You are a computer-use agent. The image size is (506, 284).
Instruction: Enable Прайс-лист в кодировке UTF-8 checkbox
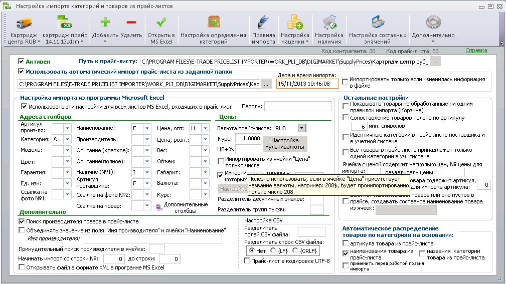pos(247,261)
